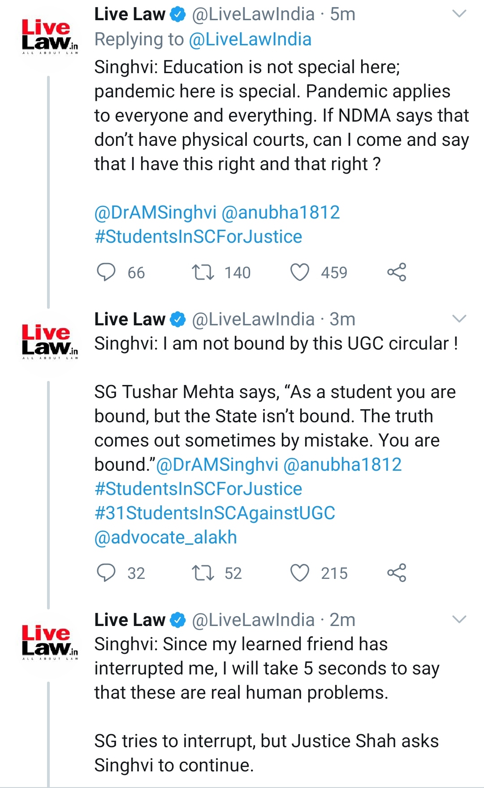Open options chevron on the 5m tweet
The width and height of the screenshot is (484, 788).
[459, 14]
